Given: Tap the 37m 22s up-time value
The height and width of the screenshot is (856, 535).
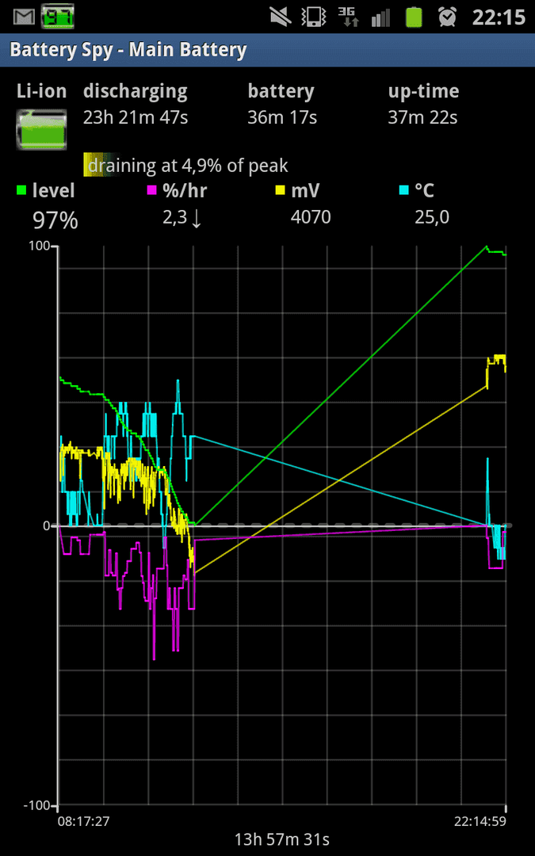Looking at the screenshot, I should (422, 117).
